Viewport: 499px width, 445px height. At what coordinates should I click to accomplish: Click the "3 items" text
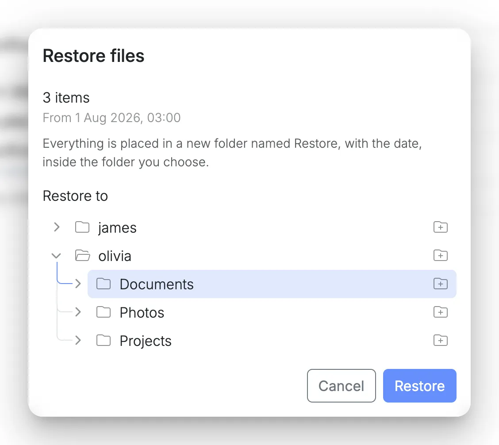66,98
